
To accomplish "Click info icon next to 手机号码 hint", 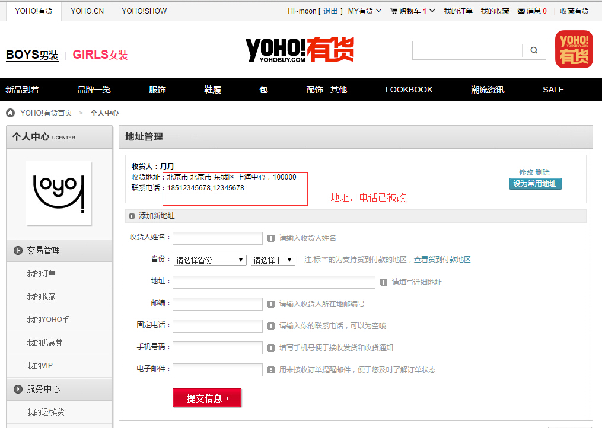I will (271, 348).
